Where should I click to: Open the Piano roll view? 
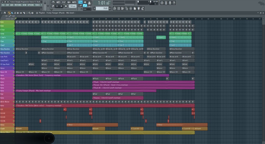tap(122, 9)
